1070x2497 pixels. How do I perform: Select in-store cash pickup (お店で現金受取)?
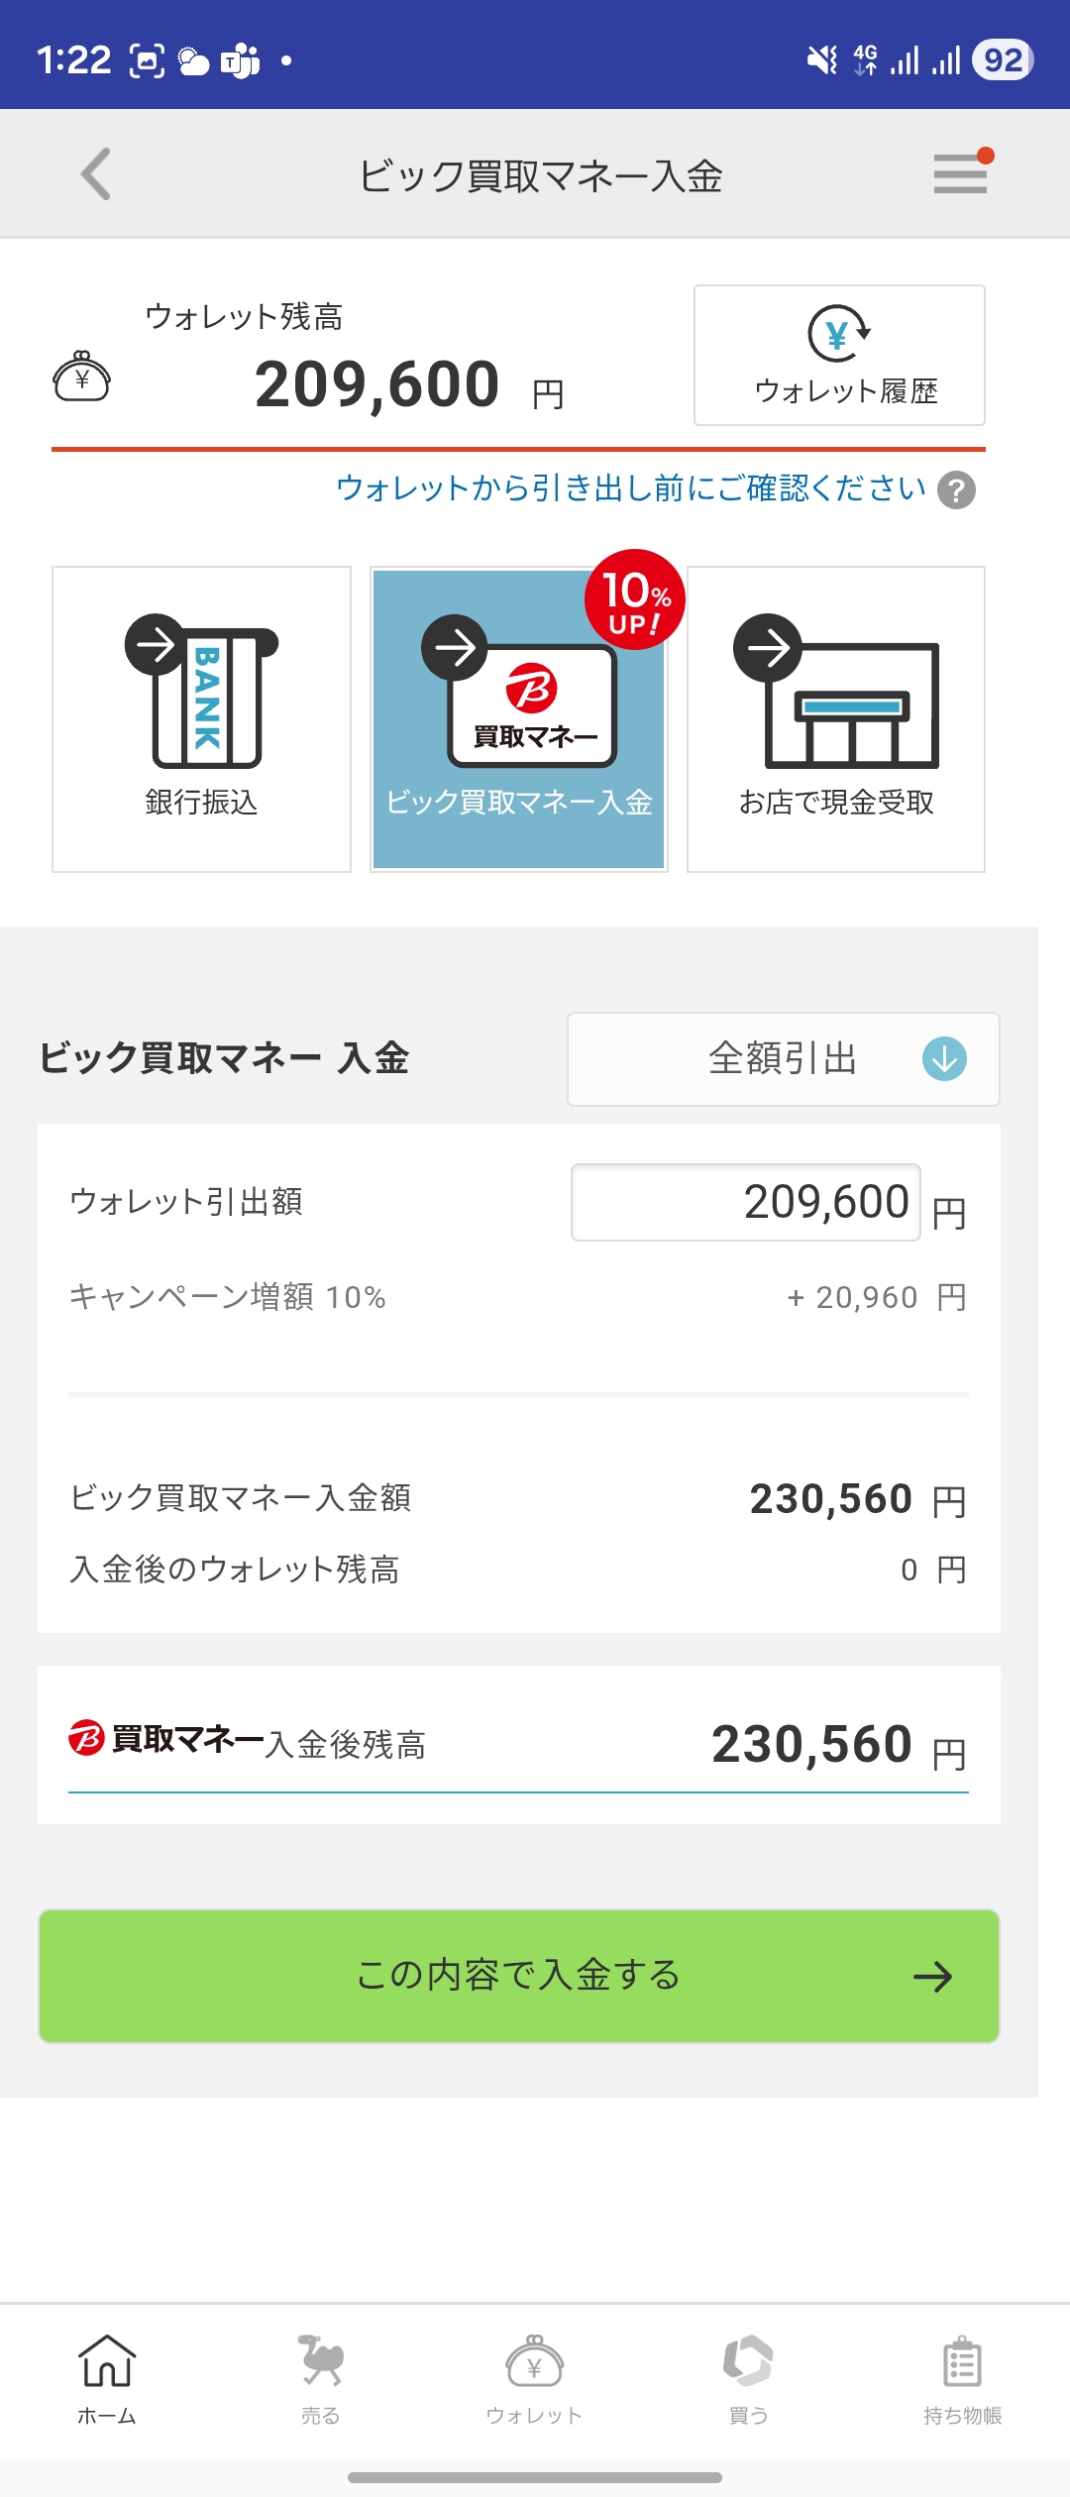coord(836,719)
